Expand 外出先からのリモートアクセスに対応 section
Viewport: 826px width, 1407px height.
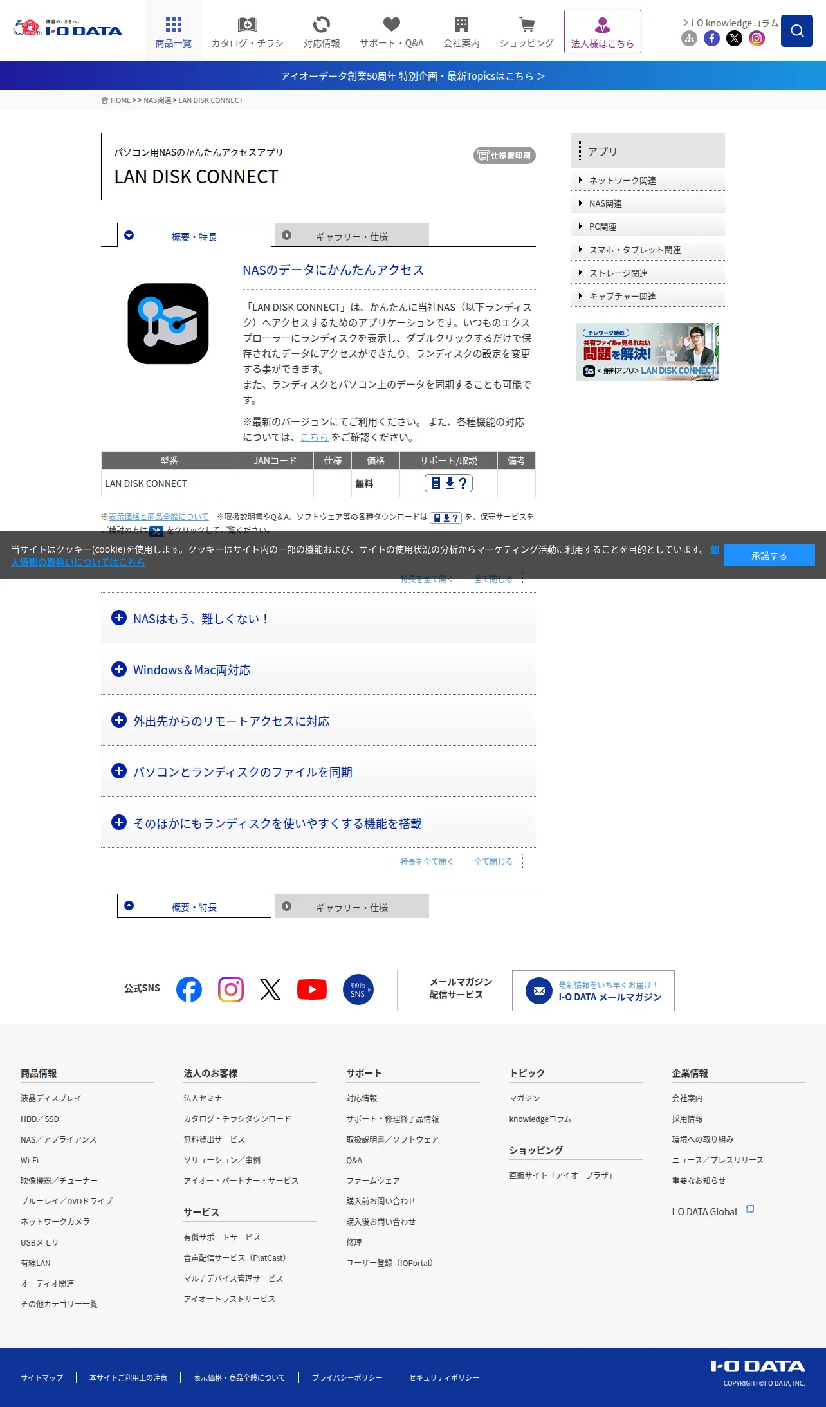(318, 721)
